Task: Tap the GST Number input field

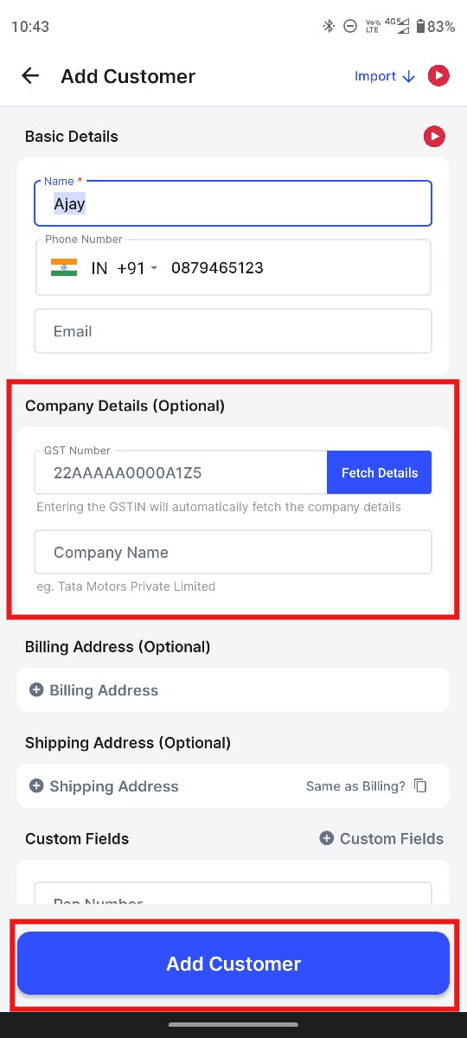Action: click(181, 472)
